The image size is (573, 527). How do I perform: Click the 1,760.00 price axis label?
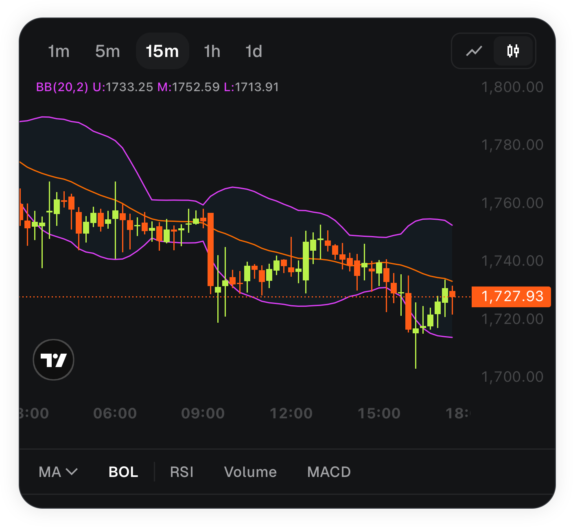click(x=512, y=203)
